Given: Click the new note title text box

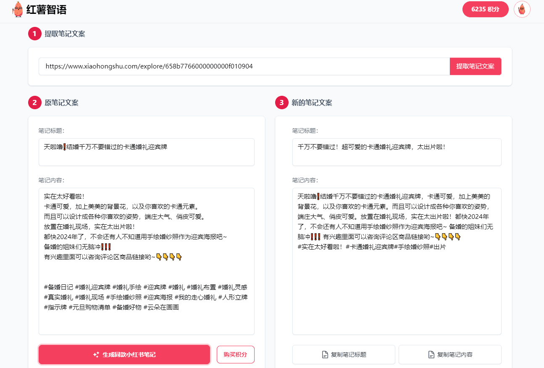Looking at the screenshot, I should point(397,152).
